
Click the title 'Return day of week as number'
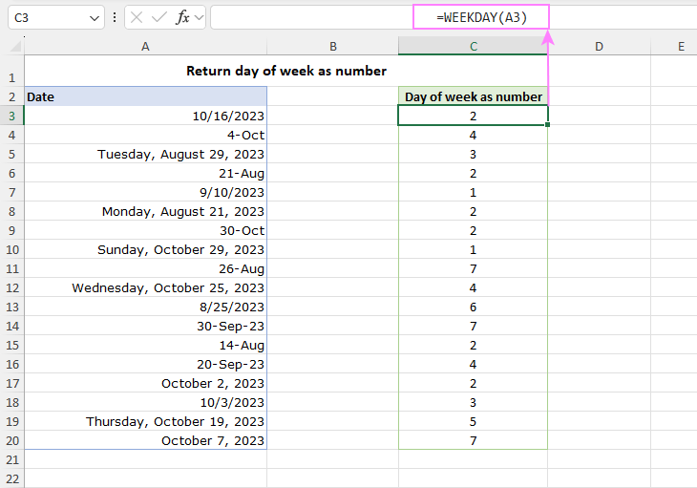286,71
